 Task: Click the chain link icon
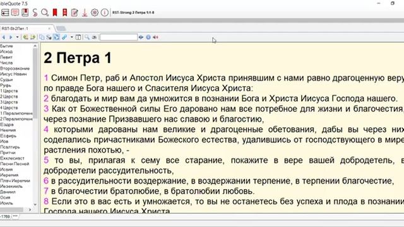tap(64, 37)
